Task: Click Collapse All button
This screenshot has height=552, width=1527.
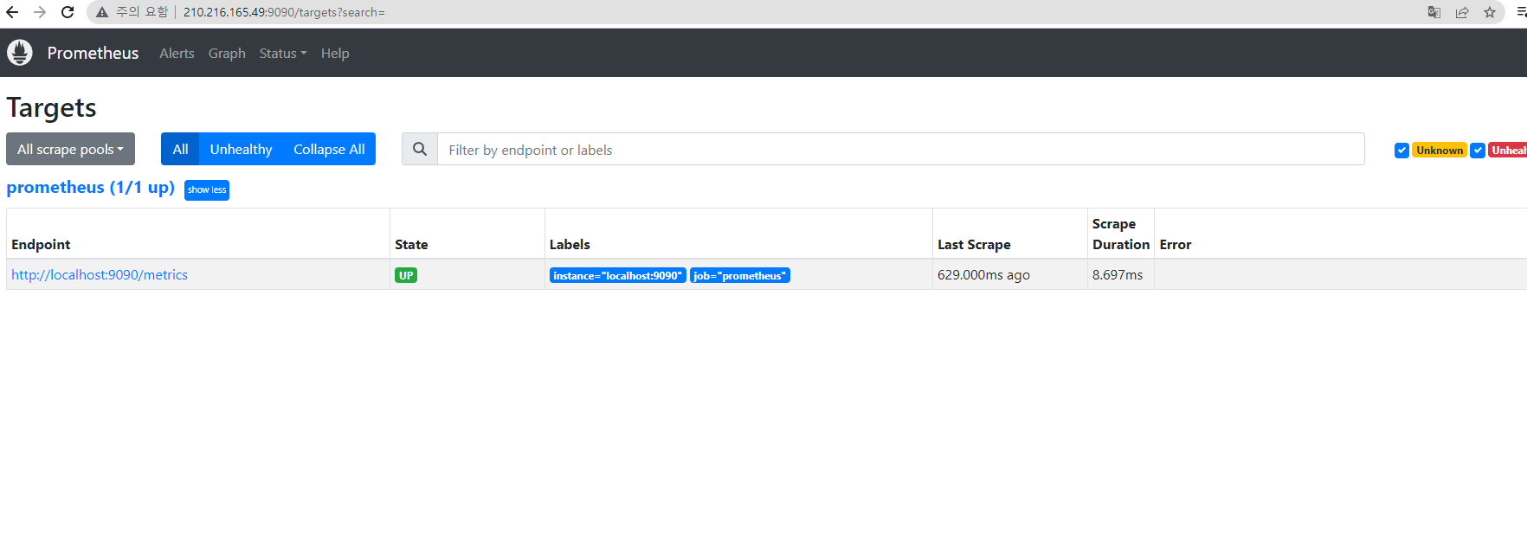Action: [x=329, y=149]
